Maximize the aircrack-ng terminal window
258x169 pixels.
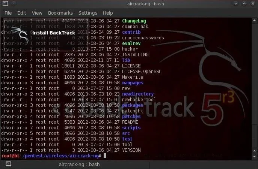click(x=244, y=4)
